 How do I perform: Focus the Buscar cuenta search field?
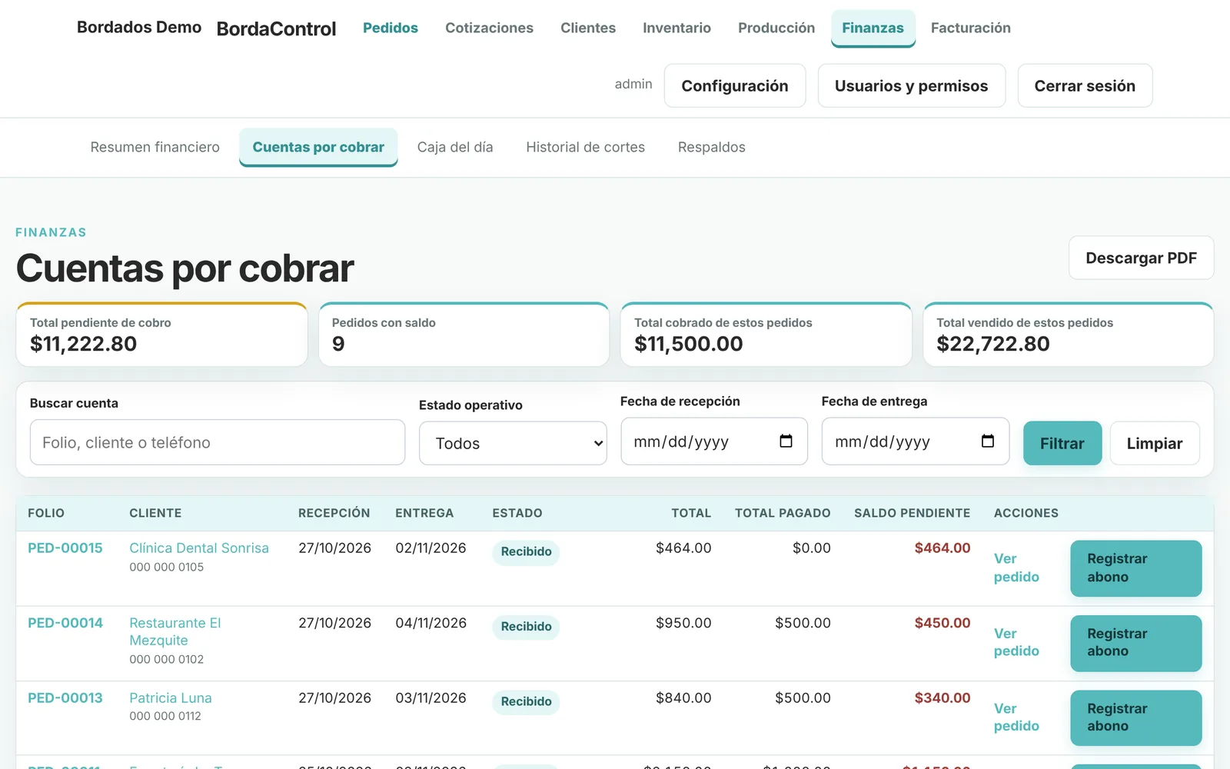click(218, 442)
